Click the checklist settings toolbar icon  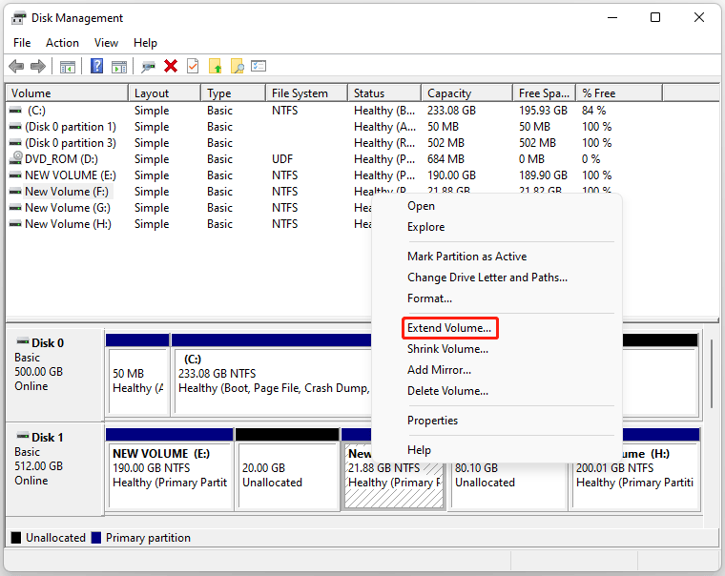tap(259, 66)
